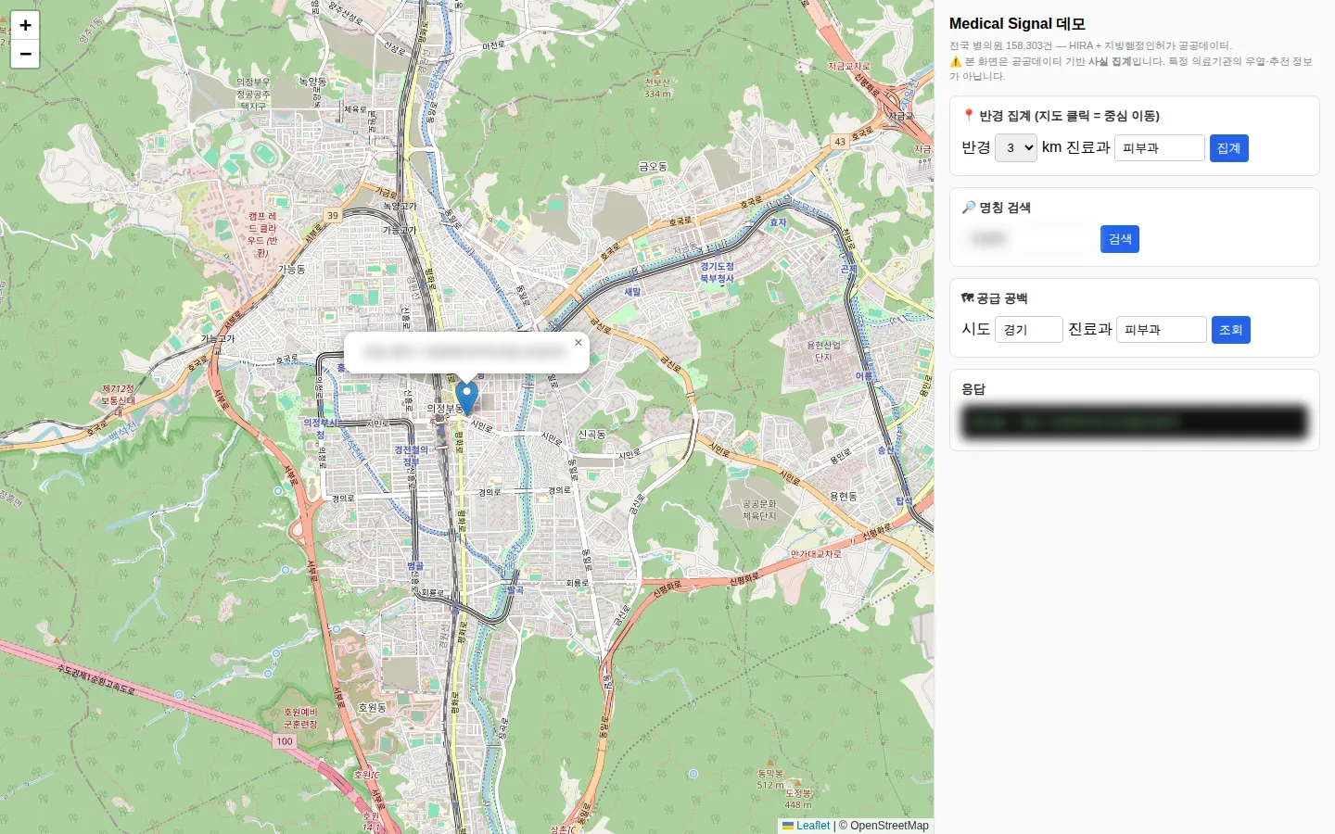This screenshot has width=1335, height=834.
Task: Click the 명칭 검색 section title
Action: click(997, 208)
